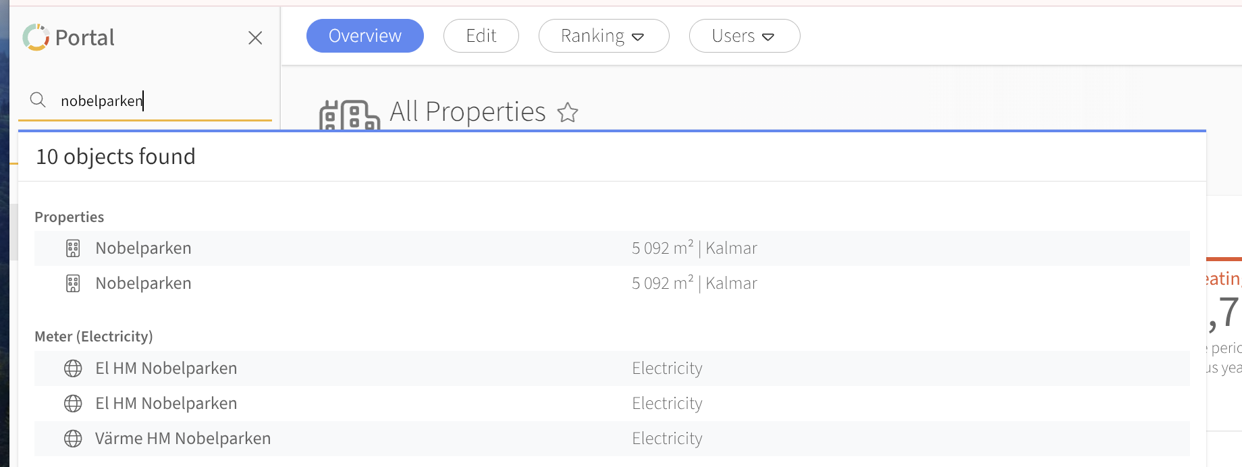Switch to the Overview tab
The width and height of the screenshot is (1242, 467).
[364, 36]
